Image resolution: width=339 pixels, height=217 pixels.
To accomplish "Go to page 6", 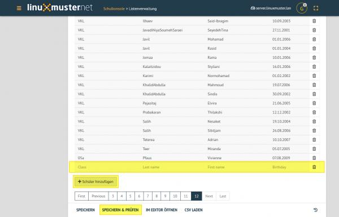I will click(139, 196).
